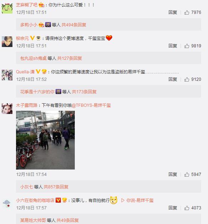208x224 pixels.
Task: Reply to 芝麻糊了吧's comment
Action: point(173,12)
